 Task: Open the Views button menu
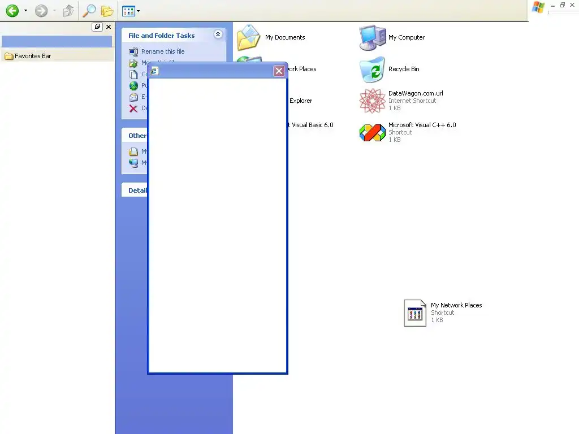point(131,11)
